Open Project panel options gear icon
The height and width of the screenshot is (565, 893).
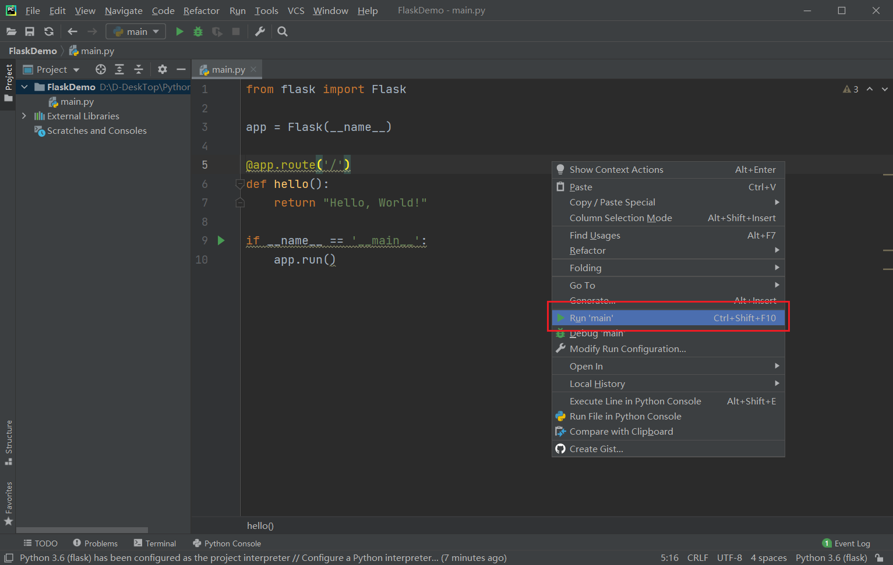[x=163, y=69]
